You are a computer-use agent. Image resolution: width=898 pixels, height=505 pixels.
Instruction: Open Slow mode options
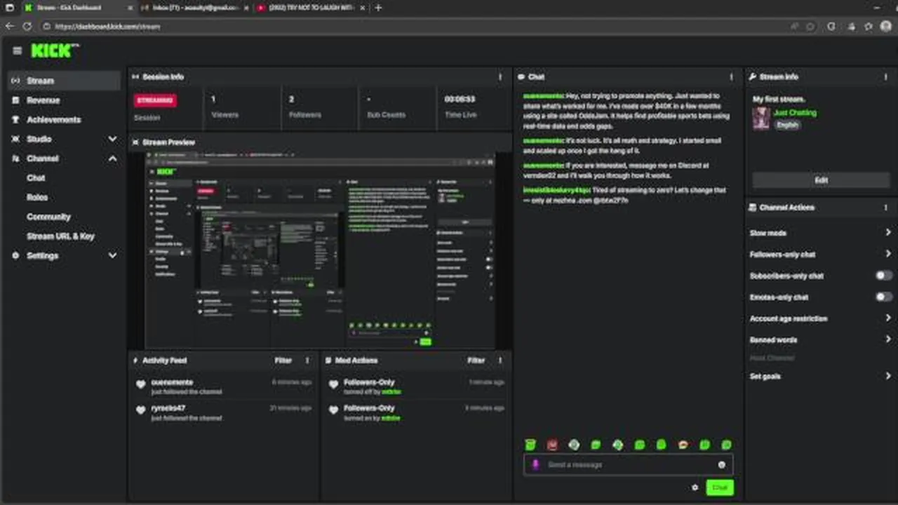[x=820, y=233]
